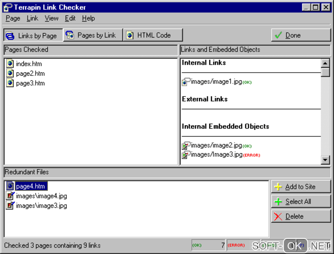
Task: Select the images/image2.jpg embedded object
Action: [216, 145]
